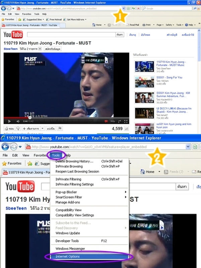Click Google search magnifier icon
The width and height of the screenshot is (201, 268).
(x=195, y=8)
